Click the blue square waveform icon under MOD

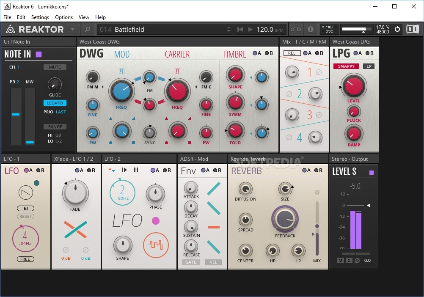point(134,143)
